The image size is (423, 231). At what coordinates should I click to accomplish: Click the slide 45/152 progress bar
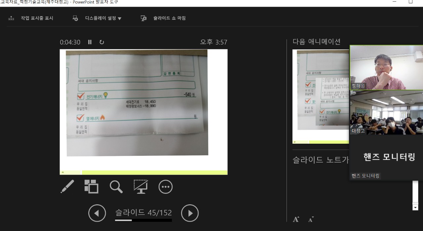143,220
